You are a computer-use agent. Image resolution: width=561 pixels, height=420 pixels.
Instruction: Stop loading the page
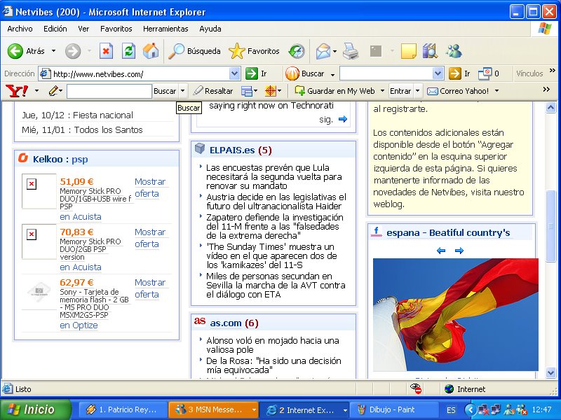point(106,51)
